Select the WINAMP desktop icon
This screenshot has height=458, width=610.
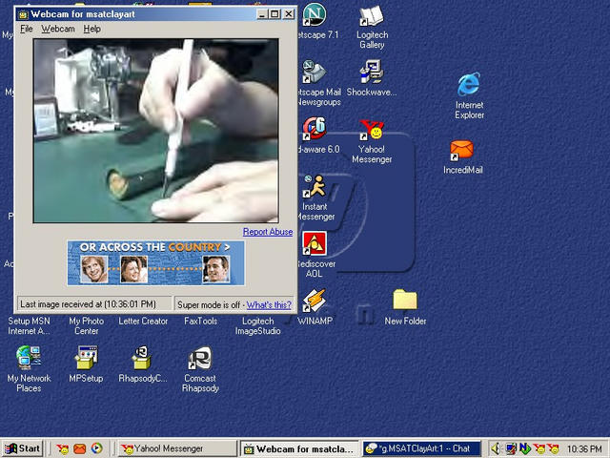pos(314,301)
